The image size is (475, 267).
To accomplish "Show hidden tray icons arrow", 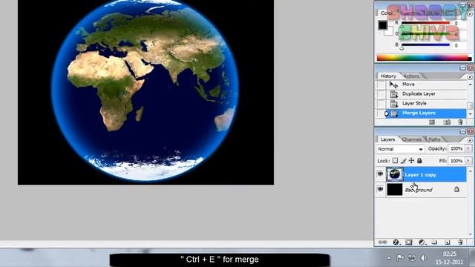I will tap(389, 258).
